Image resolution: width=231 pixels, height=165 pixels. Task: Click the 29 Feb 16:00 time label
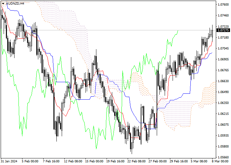pos(179,161)
